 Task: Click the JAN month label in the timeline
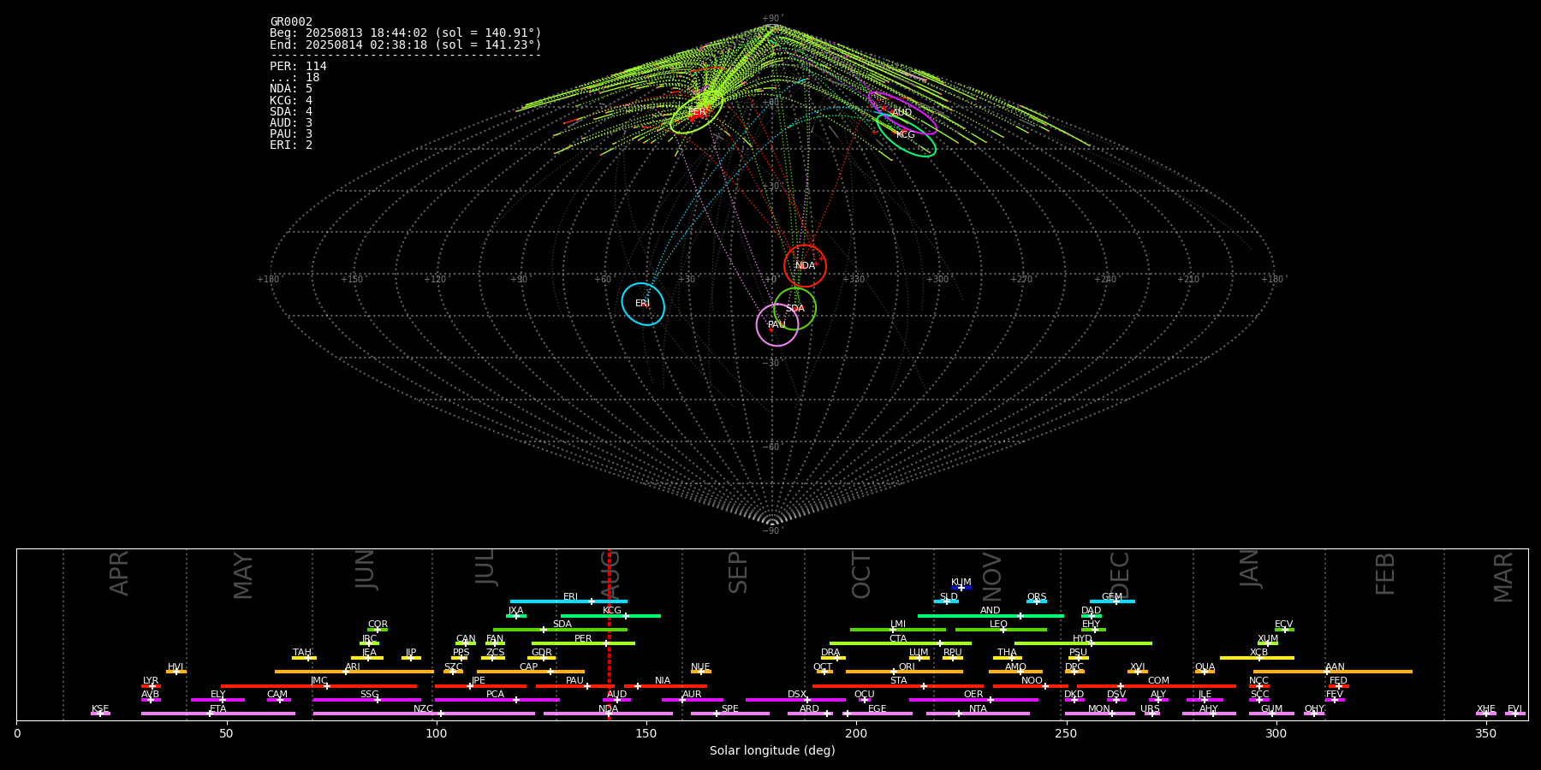coord(1250,569)
